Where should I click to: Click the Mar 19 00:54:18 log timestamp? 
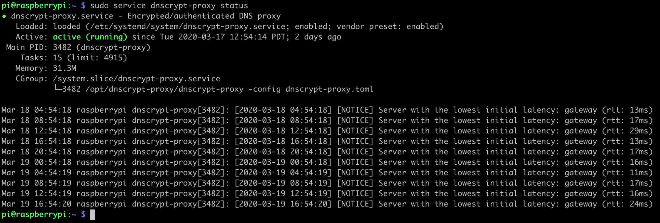[36, 162]
